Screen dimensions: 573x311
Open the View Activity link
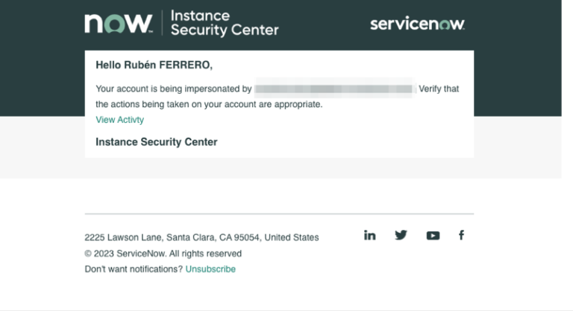point(120,120)
